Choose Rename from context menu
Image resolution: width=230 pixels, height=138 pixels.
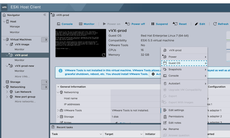(x=184, y=129)
